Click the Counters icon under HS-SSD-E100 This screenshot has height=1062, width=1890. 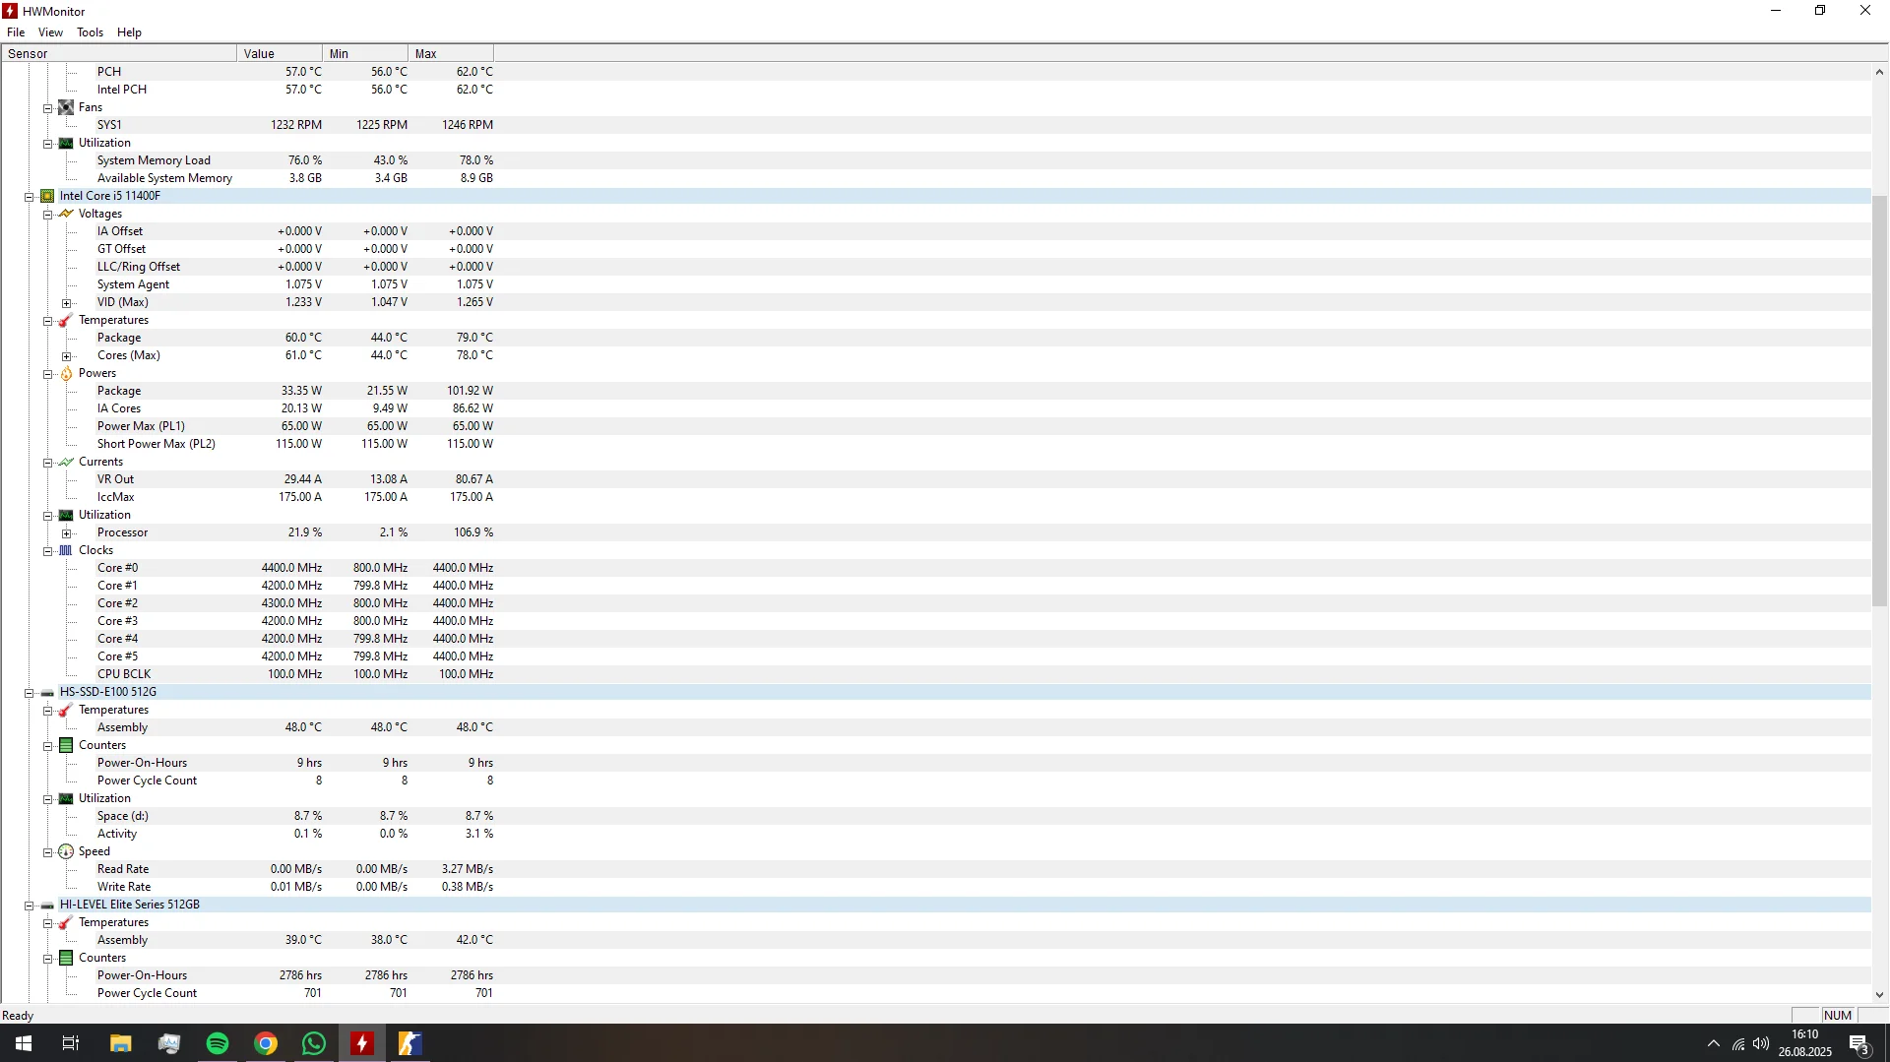(x=66, y=745)
